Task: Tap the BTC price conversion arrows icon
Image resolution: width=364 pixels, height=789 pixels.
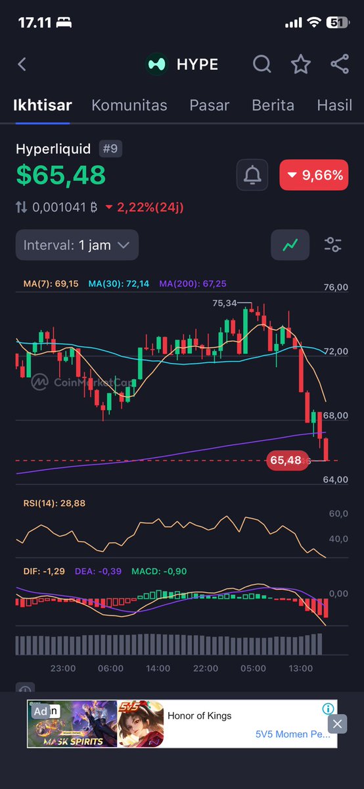Action: (x=22, y=207)
